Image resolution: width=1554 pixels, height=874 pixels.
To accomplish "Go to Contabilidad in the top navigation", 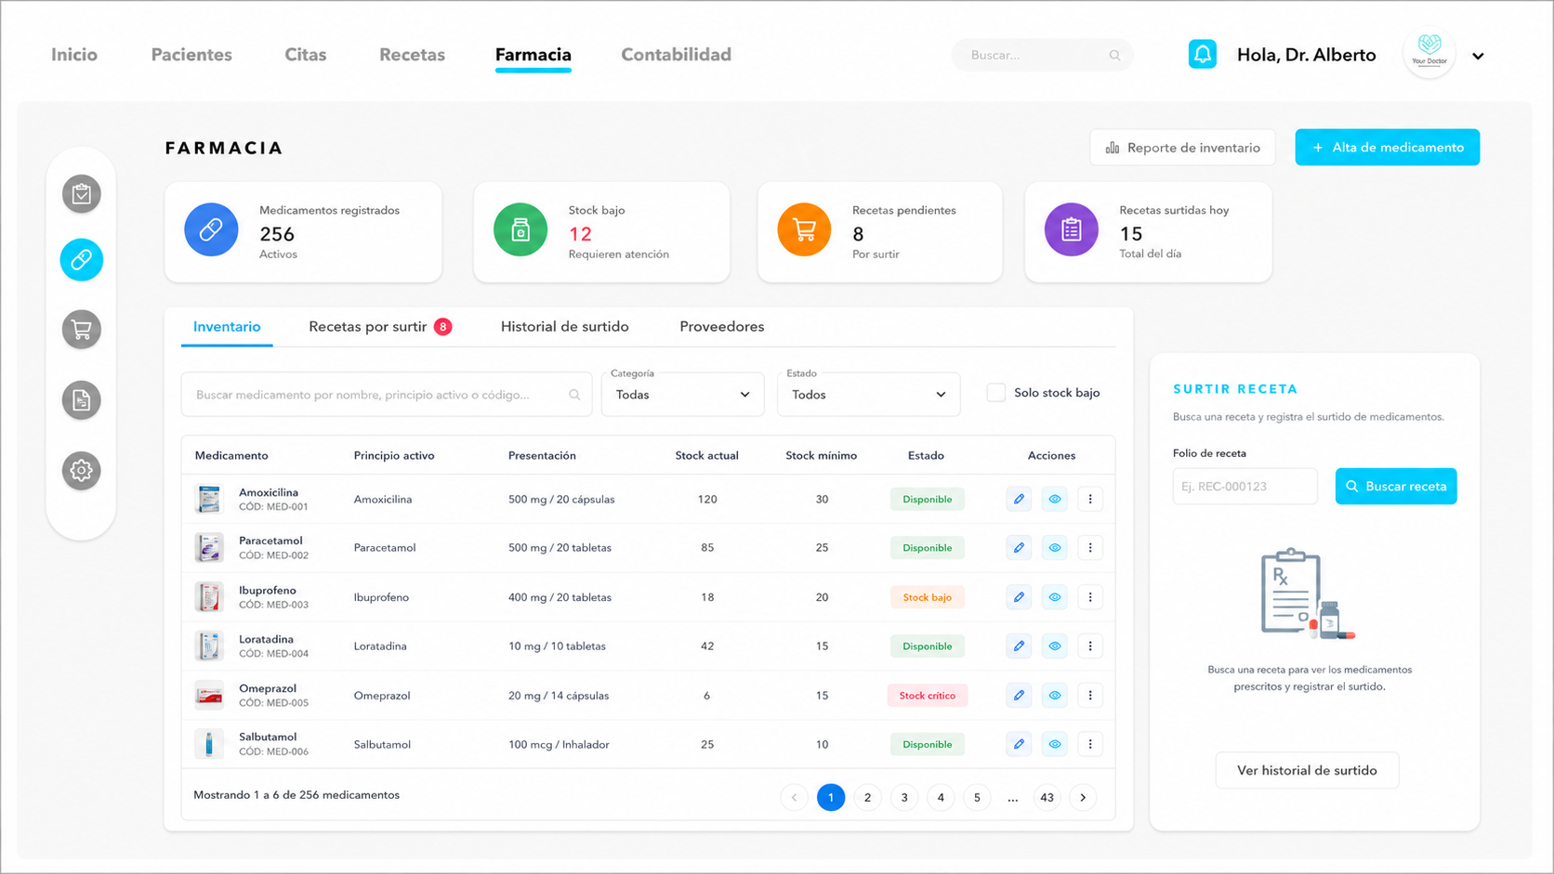I will pyautogui.click(x=676, y=55).
